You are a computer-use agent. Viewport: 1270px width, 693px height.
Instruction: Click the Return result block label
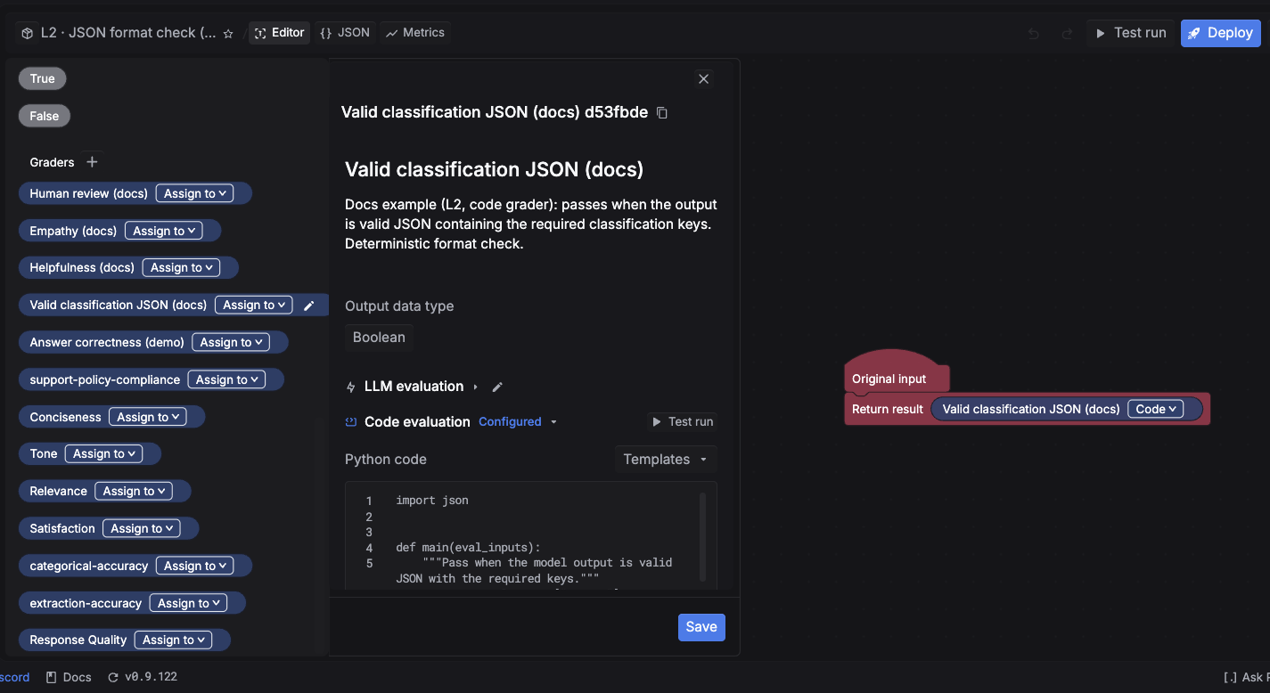(x=888, y=409)
